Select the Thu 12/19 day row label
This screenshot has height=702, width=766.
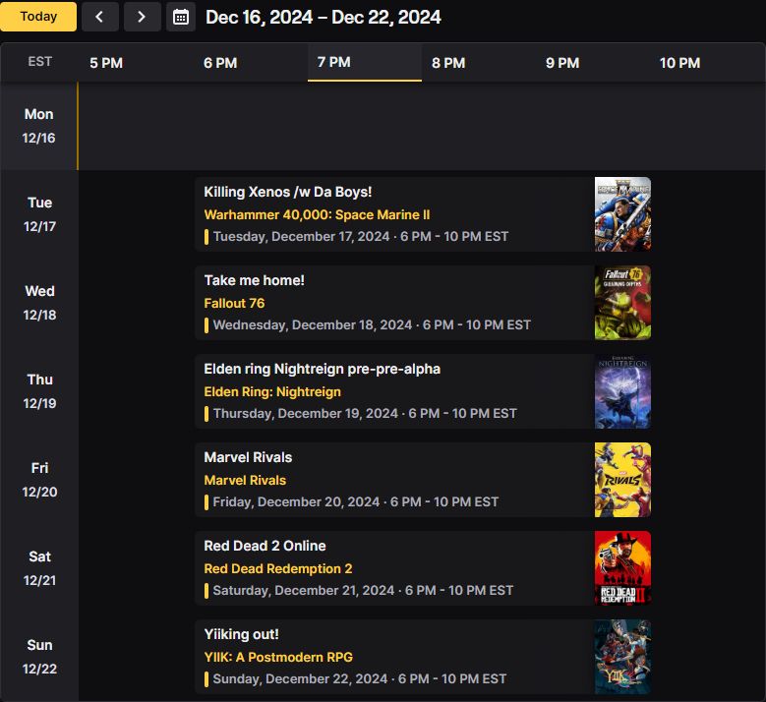(x=39, y=391)
